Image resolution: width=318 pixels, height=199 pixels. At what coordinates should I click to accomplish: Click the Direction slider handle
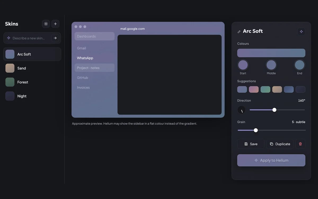pos(274,110)
